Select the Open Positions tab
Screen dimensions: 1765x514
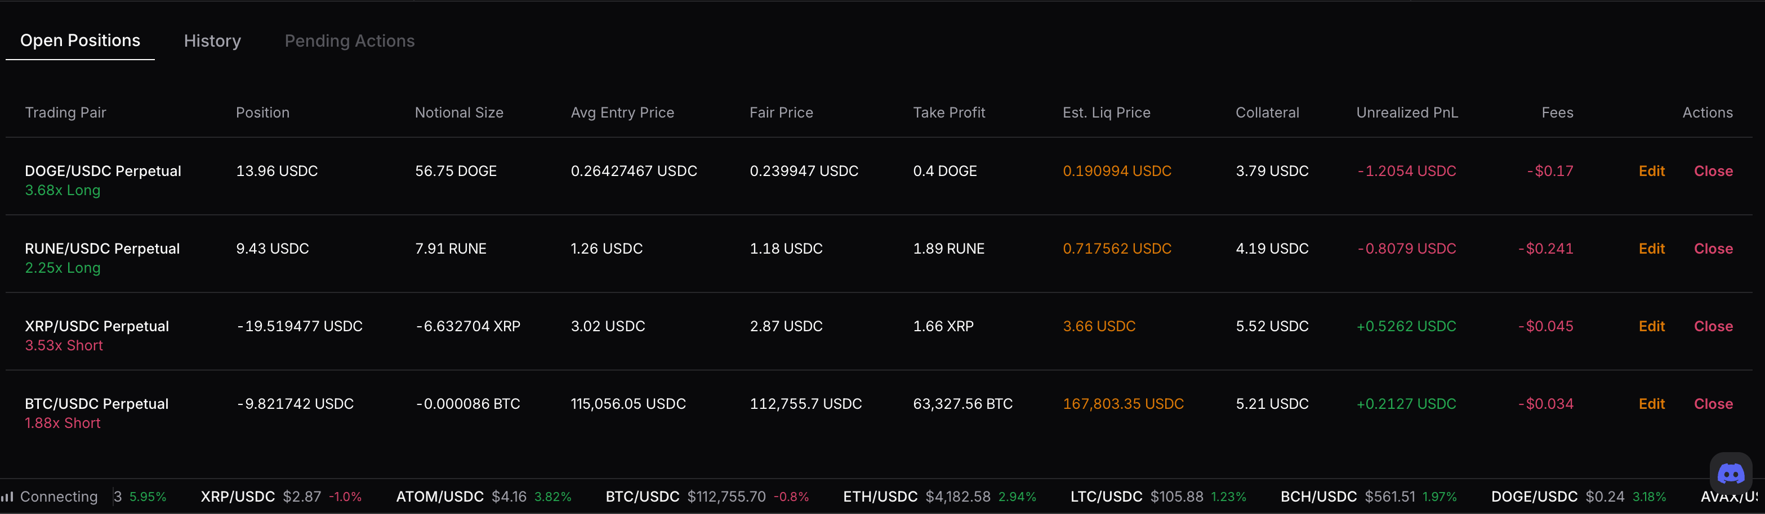80,41
